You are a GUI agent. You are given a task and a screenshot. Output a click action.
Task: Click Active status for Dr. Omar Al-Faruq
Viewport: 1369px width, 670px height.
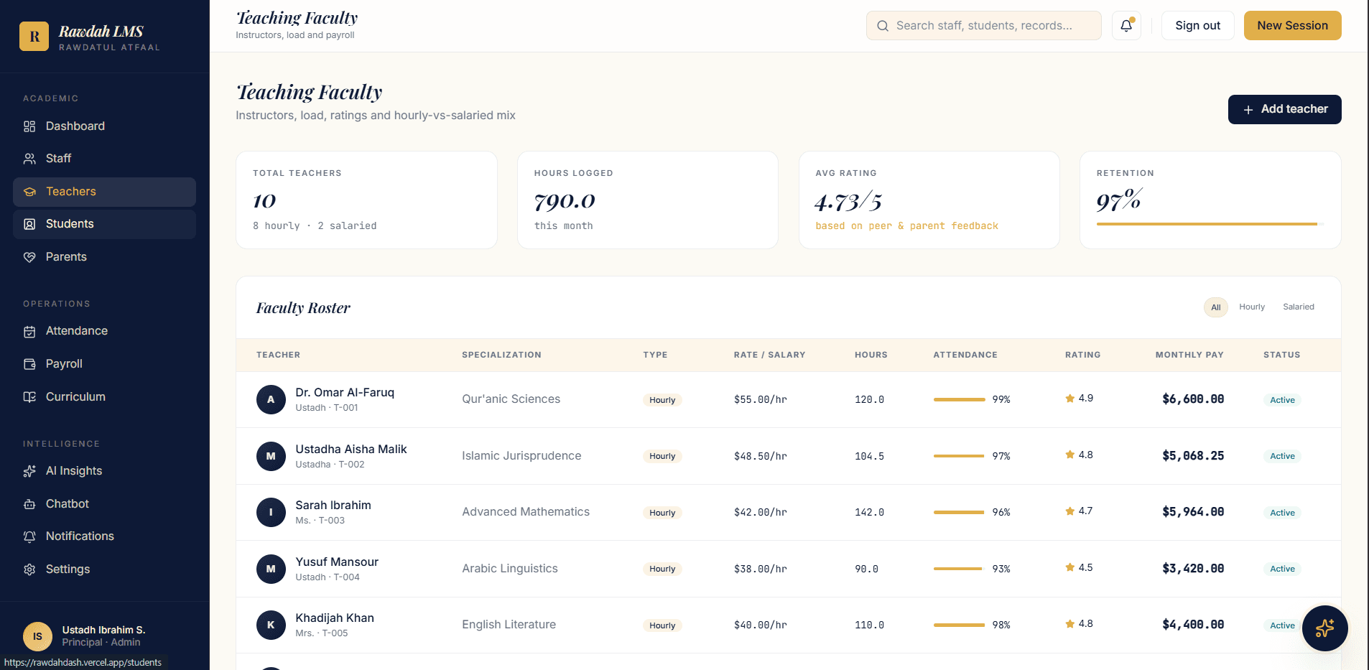1282,400
